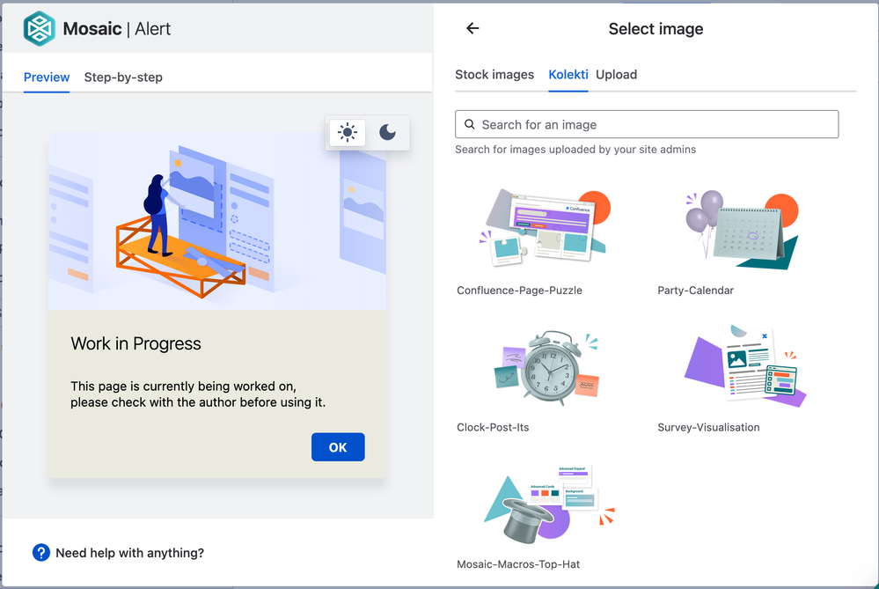Switch preview to dark mode moon icon

click(387, 132)
